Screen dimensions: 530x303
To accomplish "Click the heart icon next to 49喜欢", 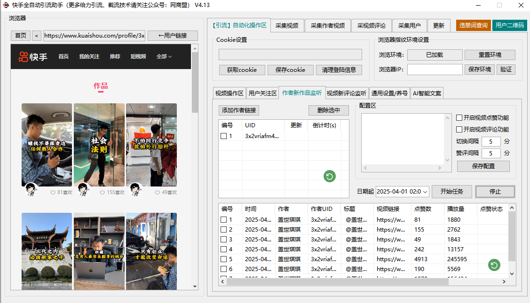I will click(157, 193).
